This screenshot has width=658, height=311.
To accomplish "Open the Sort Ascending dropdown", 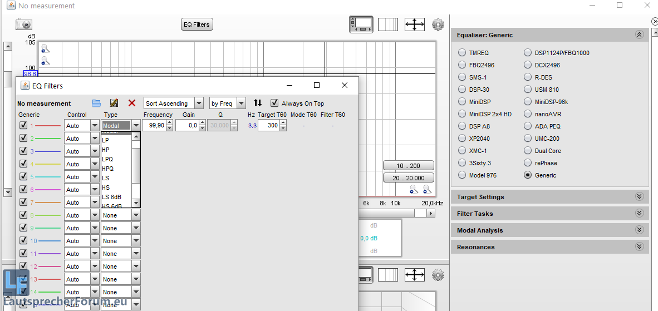I will [x=174, y=103].
